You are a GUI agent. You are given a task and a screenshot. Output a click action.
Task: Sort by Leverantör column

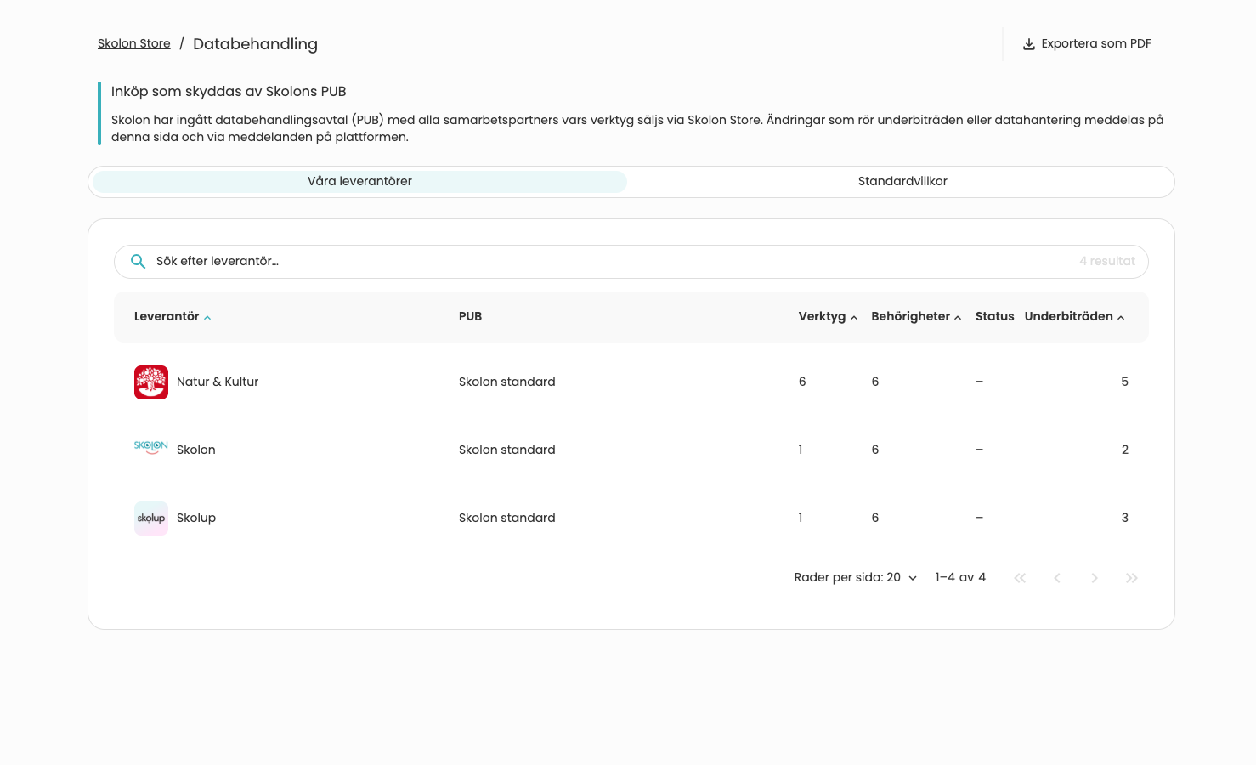pyautogui.click(x=173, y=316)
